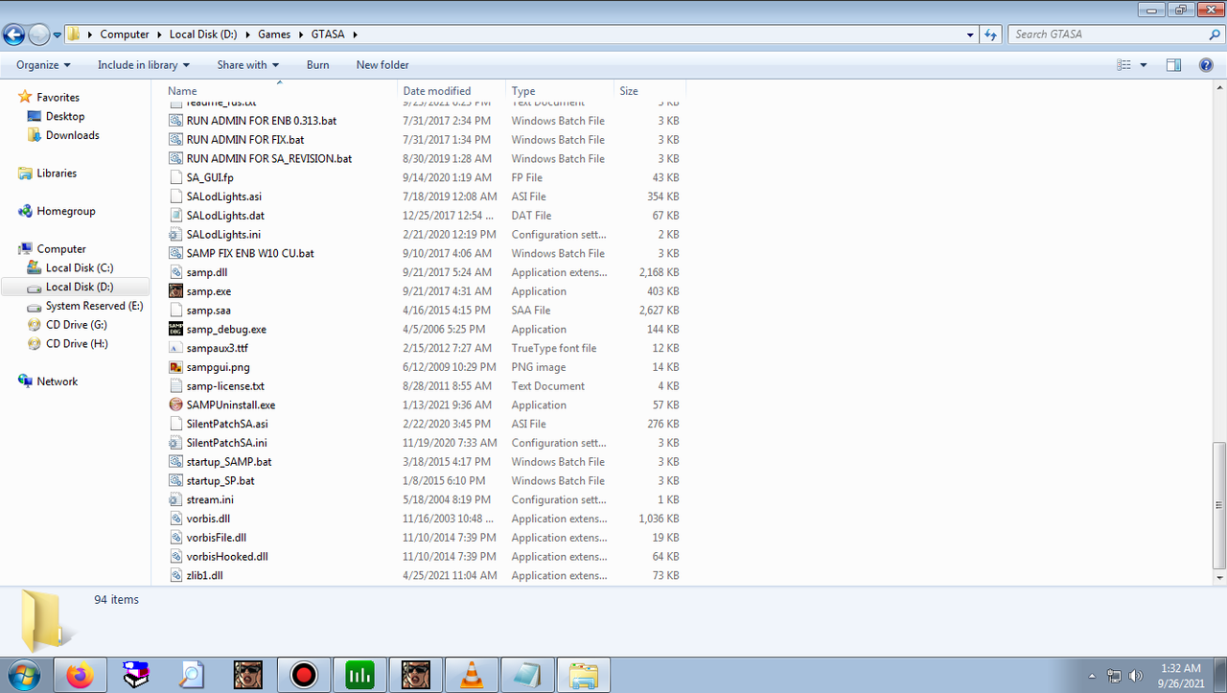Click the Windows Explorer taskbar icon
This screenshot has height=693, width=1227.
tap(584, 675)
